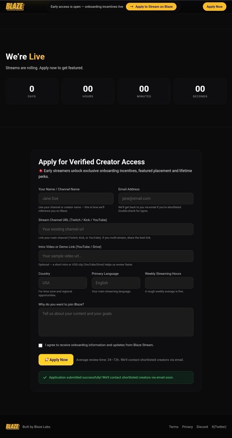The height and width of the screenshot is (438, 232).
Task: Click the Blaze logo in footer
Action: [12, 427]
